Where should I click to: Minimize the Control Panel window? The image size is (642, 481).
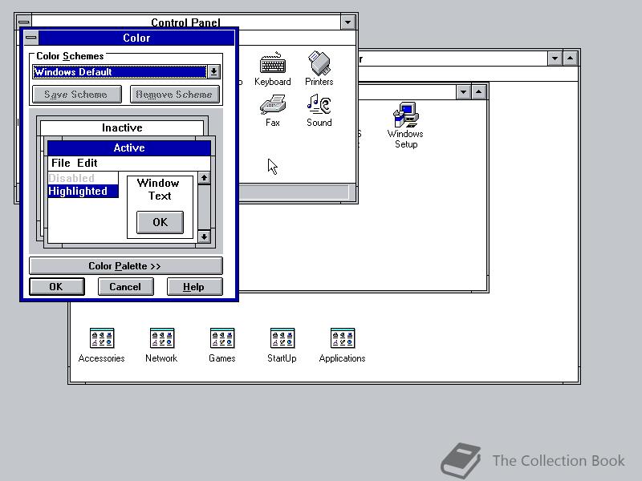(347, 22)
